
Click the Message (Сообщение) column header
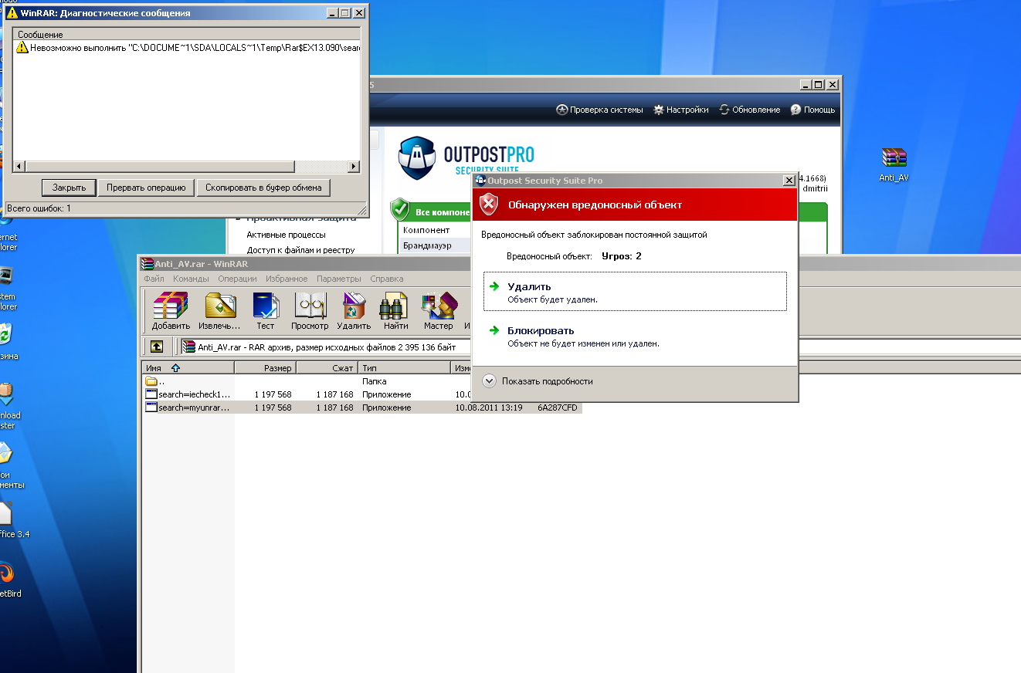(188, 35)
